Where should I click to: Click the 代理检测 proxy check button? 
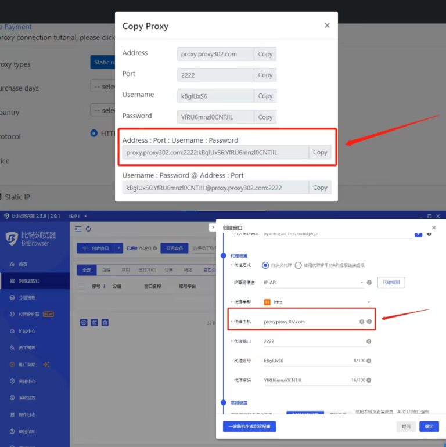pyautogui.click(x=391, y=283)
